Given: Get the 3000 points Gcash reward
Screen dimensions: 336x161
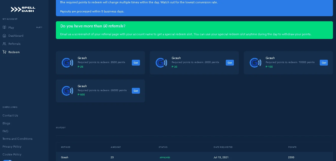Looking at the screenshot, I should pos(230,63).
